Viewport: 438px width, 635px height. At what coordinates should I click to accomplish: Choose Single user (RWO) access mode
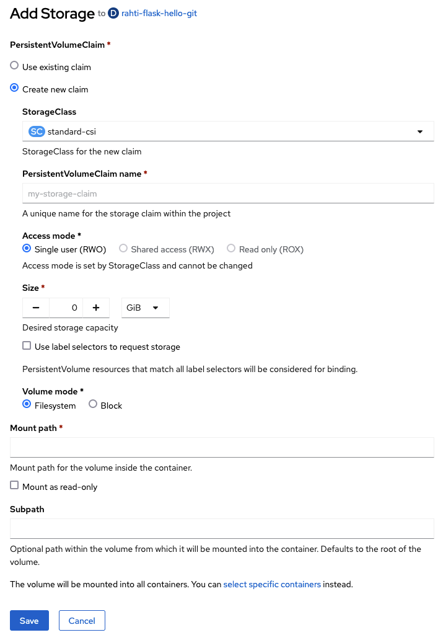pyautogui.click(x=27, y=249)
